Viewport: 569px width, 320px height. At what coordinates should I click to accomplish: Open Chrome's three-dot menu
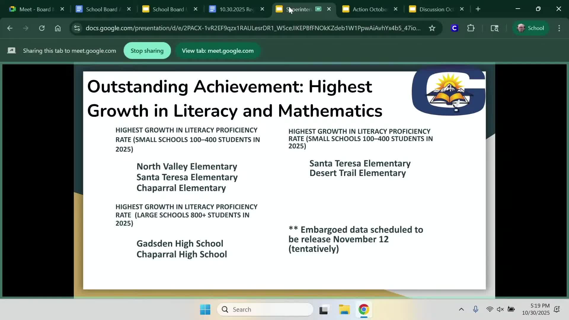click(559, 28)
